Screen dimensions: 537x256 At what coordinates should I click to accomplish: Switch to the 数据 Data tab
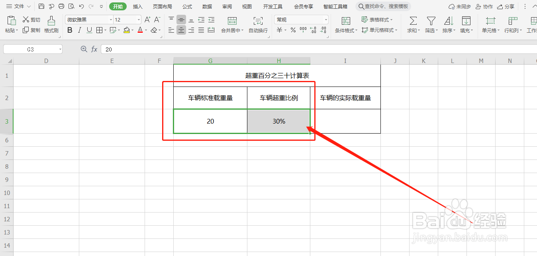[207, 6]
